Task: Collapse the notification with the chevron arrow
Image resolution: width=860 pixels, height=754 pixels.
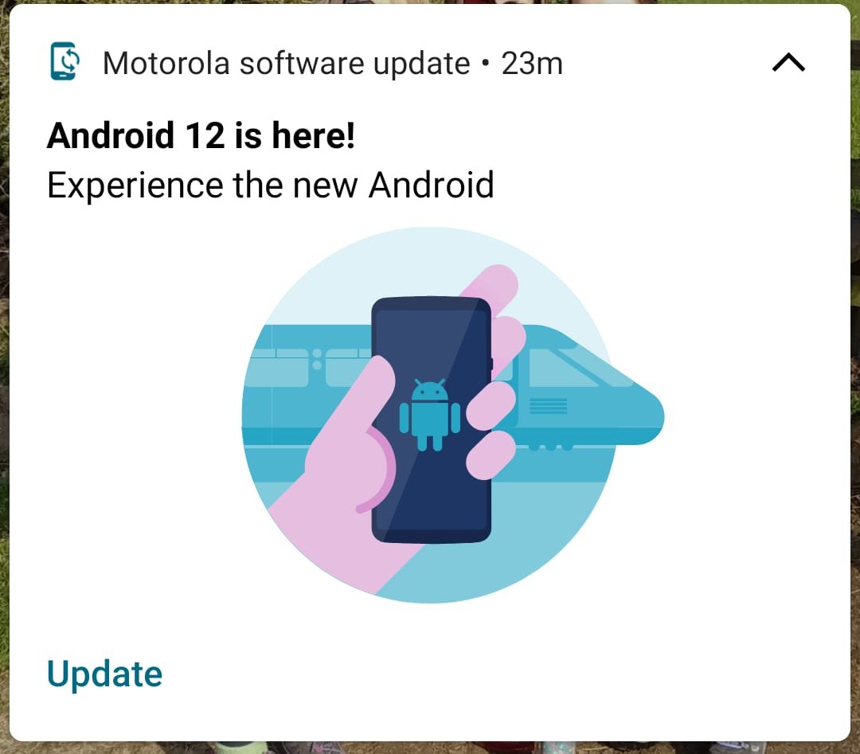Action: pos(788,63)
